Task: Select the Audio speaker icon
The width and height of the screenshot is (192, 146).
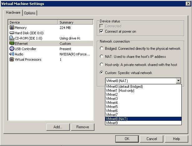Action: point(12,54)
